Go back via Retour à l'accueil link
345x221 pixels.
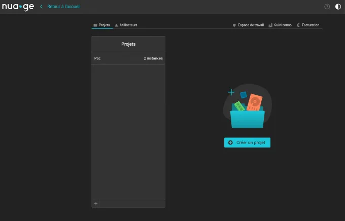(x=64, y=7)
